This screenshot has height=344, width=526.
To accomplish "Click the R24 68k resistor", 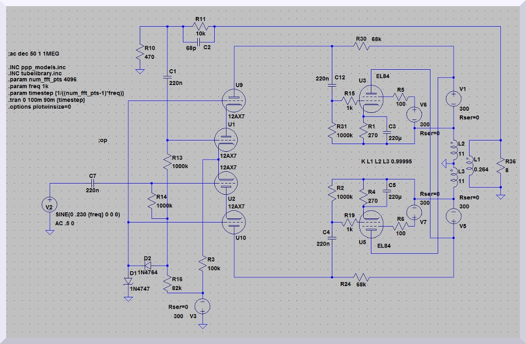I will 362,277.
